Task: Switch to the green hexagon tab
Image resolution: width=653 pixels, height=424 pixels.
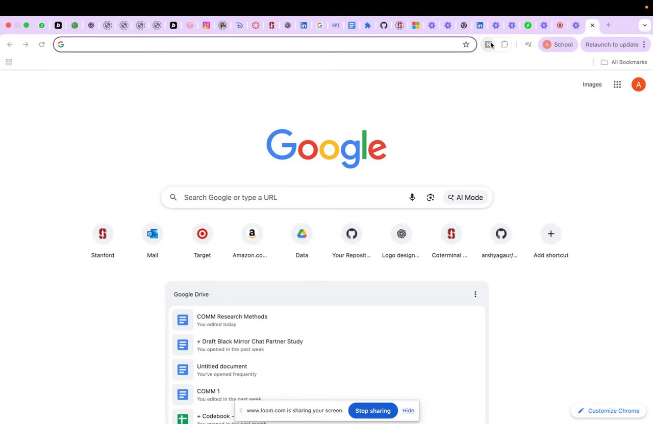Action: [x=74, y=25]
